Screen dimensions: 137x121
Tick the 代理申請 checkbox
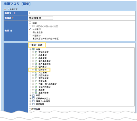tap(30, 35)
